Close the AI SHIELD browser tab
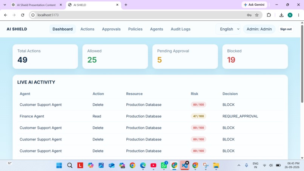 click(117, 5)
